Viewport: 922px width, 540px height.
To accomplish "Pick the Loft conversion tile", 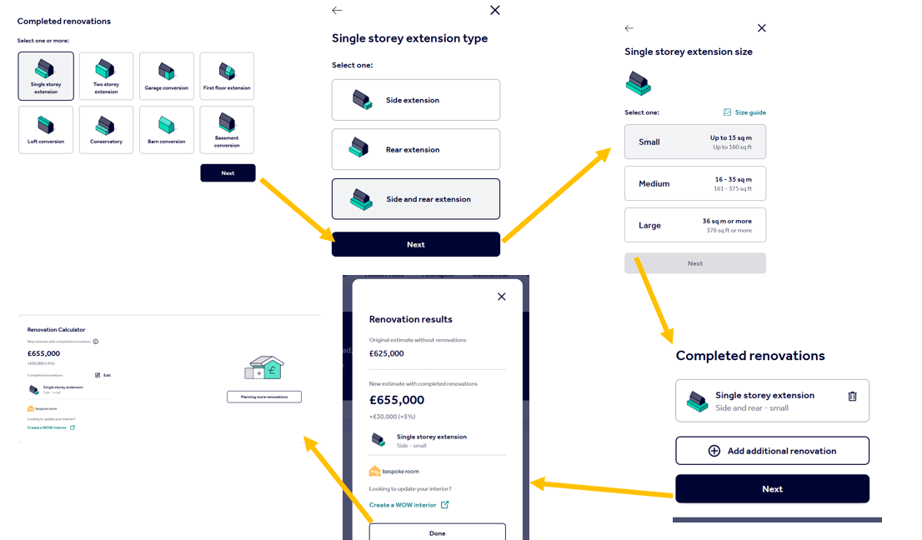I will 46,130.
